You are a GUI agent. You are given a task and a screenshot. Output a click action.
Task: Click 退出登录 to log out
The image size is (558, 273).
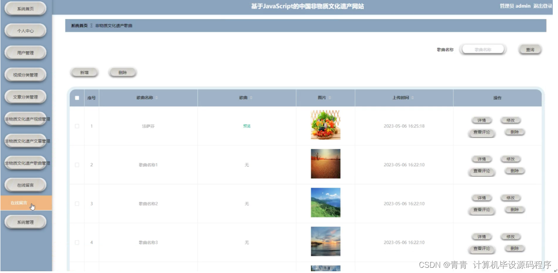pyautogui.click(x=543, y=6)
